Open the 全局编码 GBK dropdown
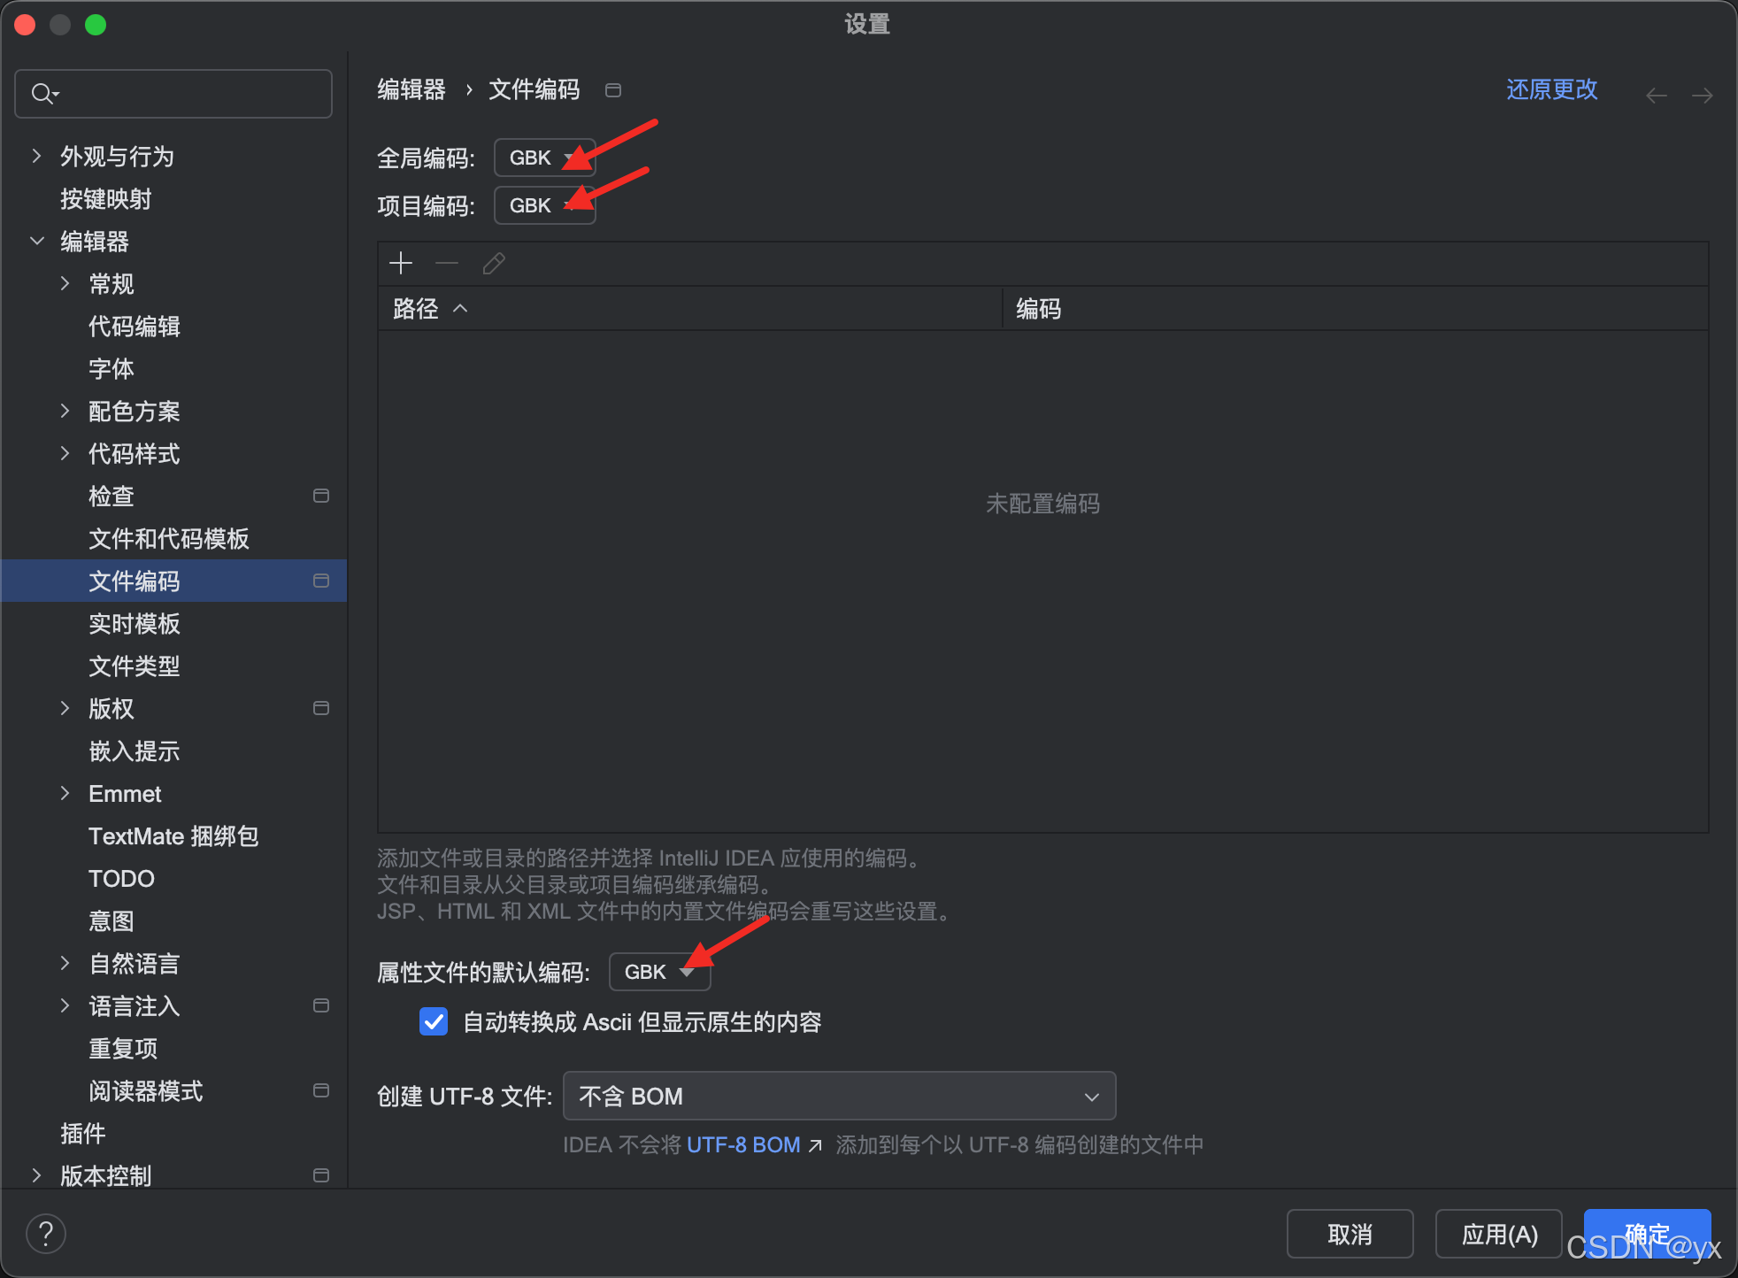The image size is (1738, 1278). pos(544,158)
